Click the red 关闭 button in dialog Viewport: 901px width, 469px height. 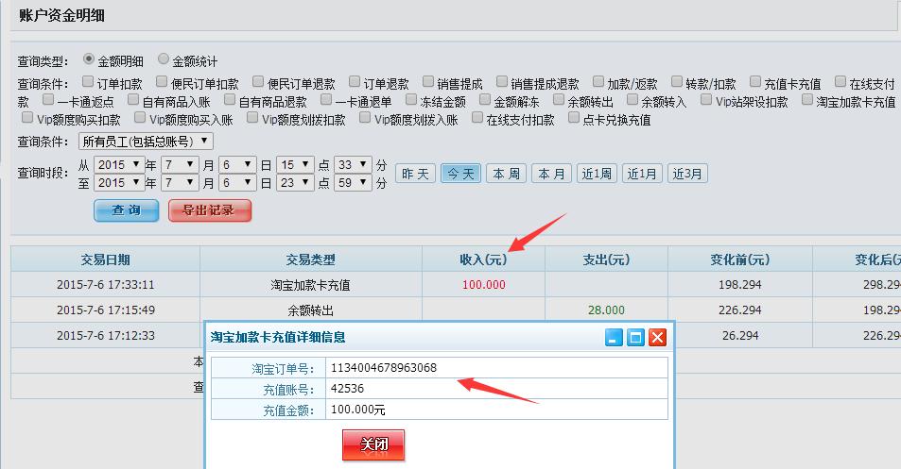point(373,444)
